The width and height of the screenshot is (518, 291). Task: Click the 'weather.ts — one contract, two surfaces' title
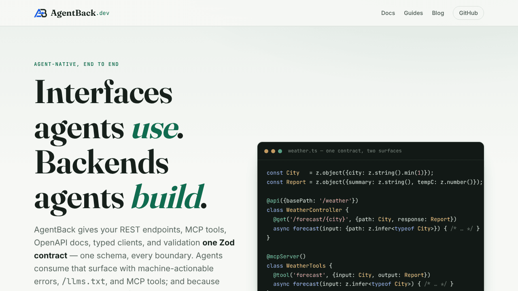click(345, 151)
